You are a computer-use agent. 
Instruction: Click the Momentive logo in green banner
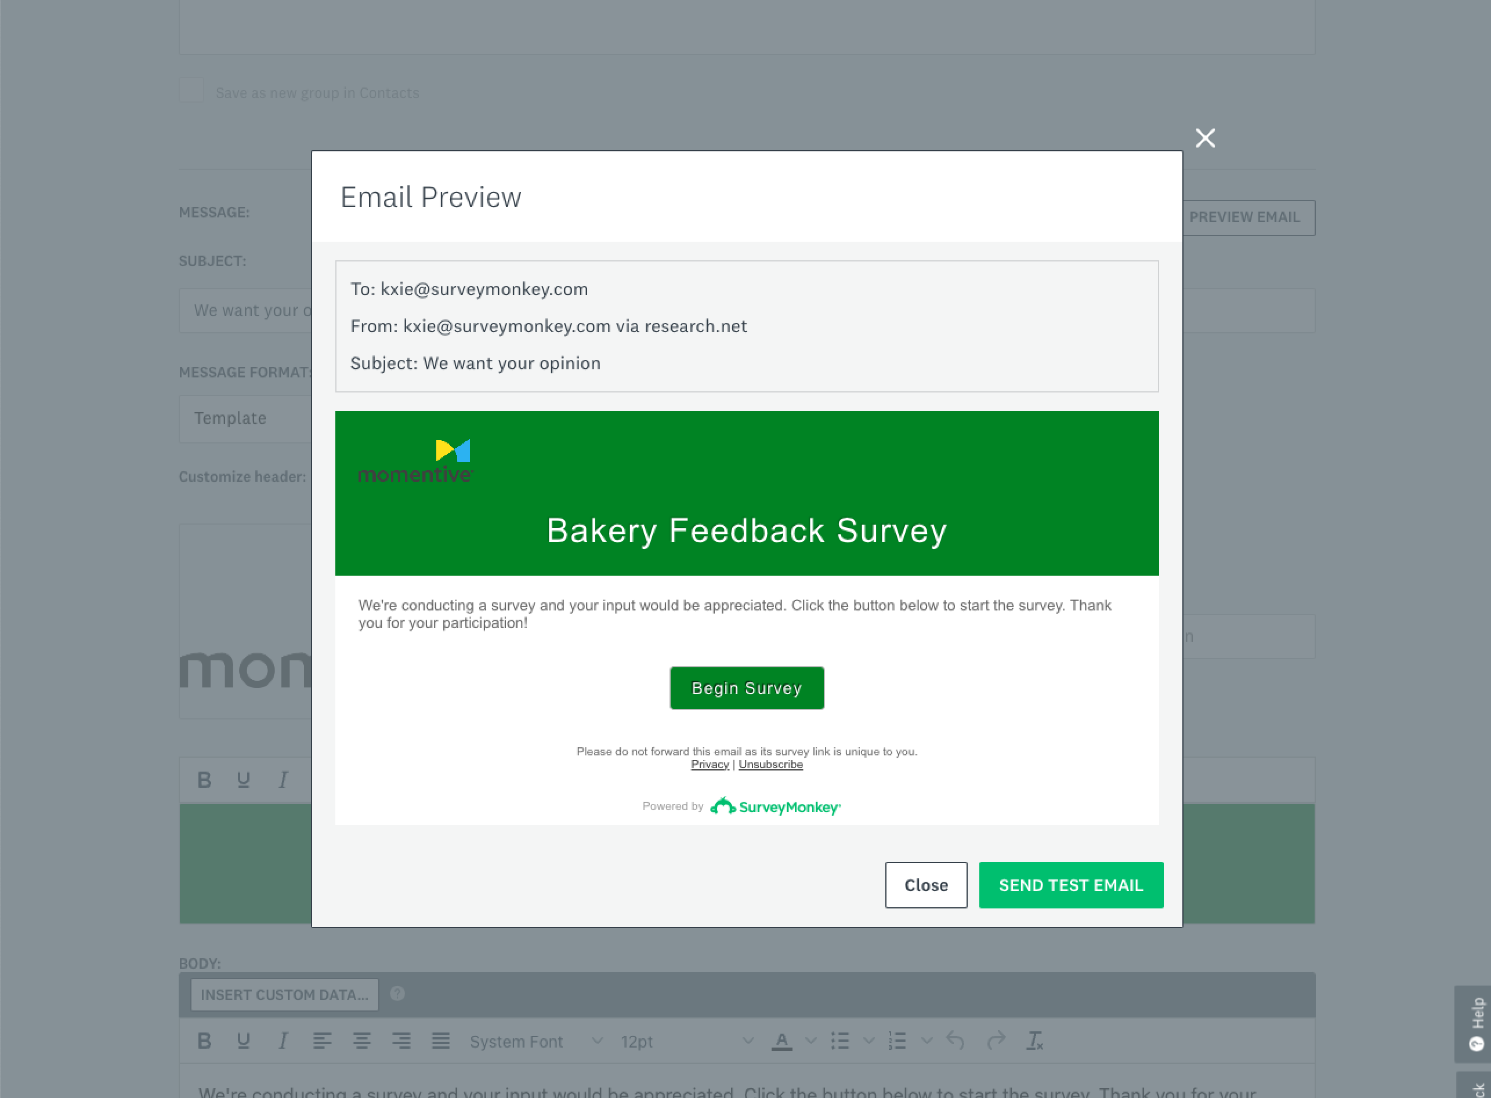[415, 461]
